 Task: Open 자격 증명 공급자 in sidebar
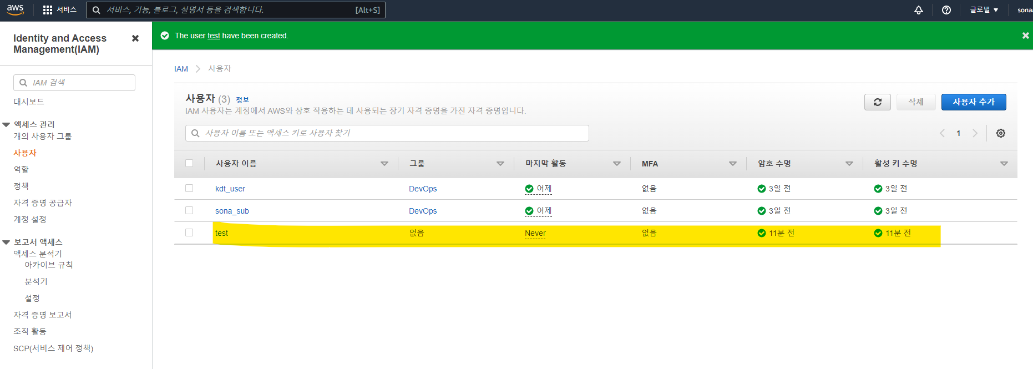coord(43,203)
